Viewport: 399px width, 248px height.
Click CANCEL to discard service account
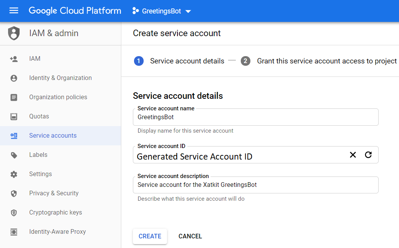(x=190, y=236)
